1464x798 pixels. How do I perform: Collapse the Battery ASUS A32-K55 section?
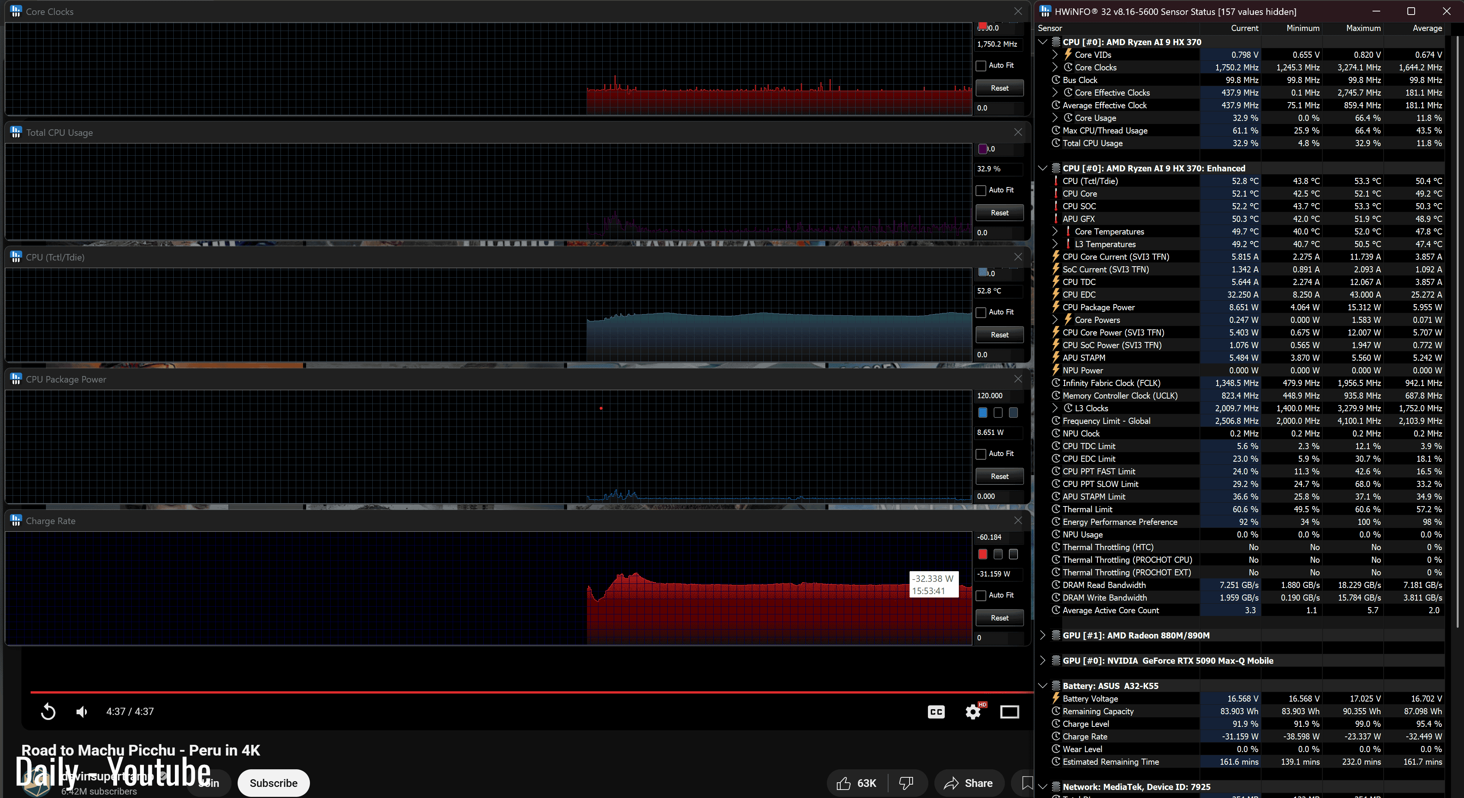click(1042, 686)
